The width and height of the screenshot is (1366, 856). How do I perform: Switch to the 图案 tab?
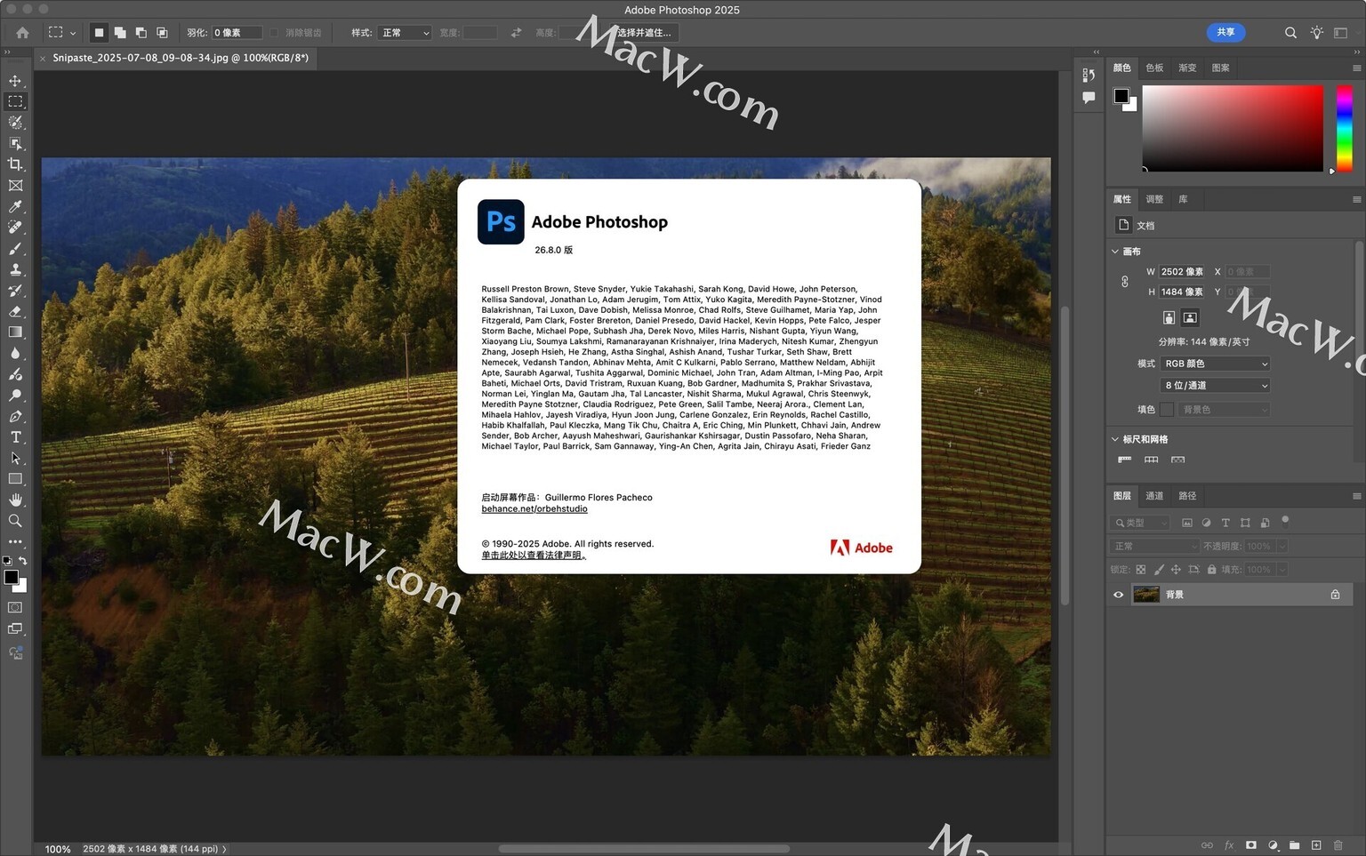click(1220, 68)
